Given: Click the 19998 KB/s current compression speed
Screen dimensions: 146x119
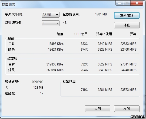Looking at the screenshot, I should (56, 44).
